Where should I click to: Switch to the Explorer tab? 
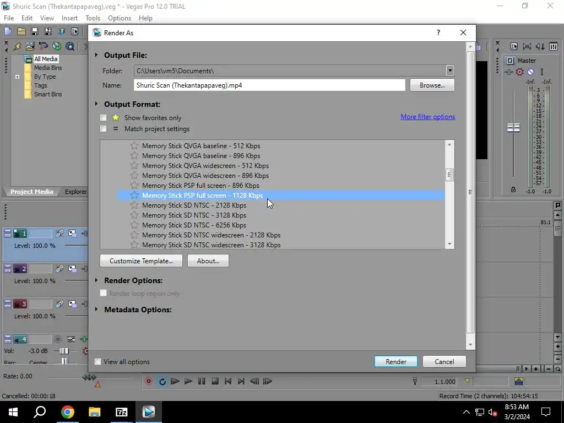coord(76,192)
